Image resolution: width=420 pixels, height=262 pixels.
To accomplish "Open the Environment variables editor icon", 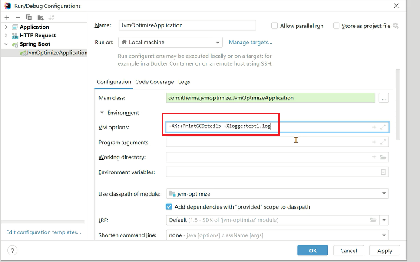I will click(383, 172).
